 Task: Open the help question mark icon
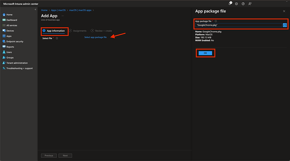coord(243,4)
